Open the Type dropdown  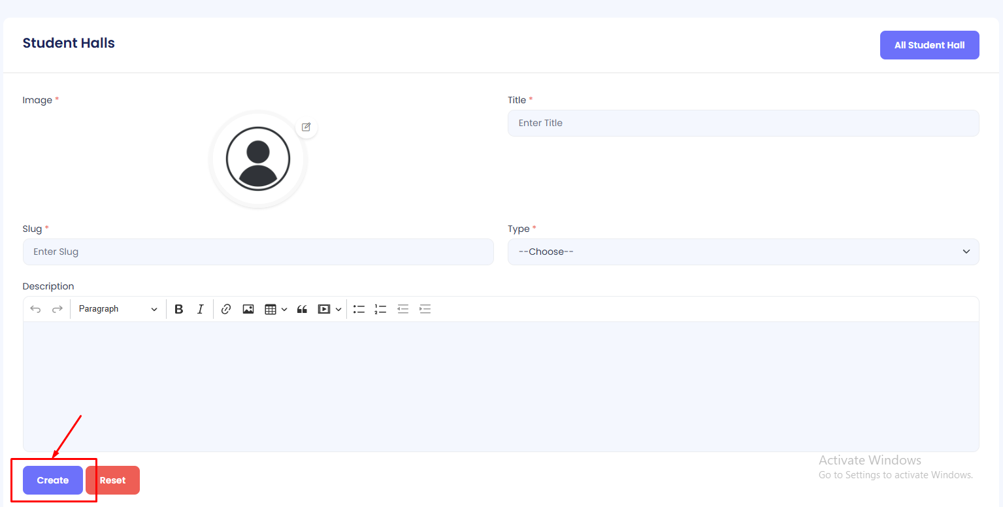coord(743,252)
